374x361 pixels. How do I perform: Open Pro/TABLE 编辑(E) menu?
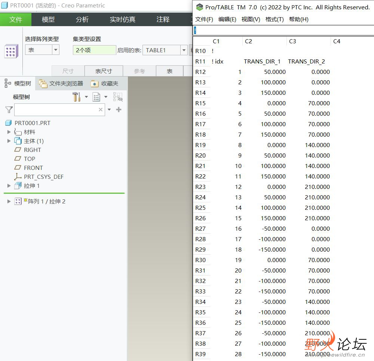[x=227, y=19]
